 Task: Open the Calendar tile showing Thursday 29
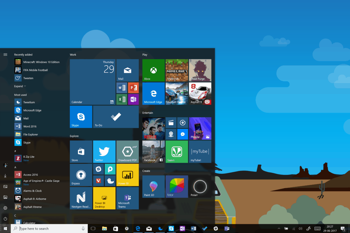coord(92,82)
